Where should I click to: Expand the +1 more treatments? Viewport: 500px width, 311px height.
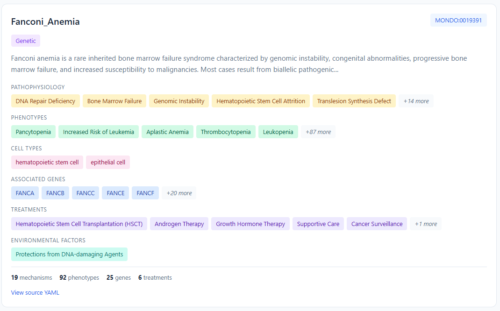tap(426, 224)
